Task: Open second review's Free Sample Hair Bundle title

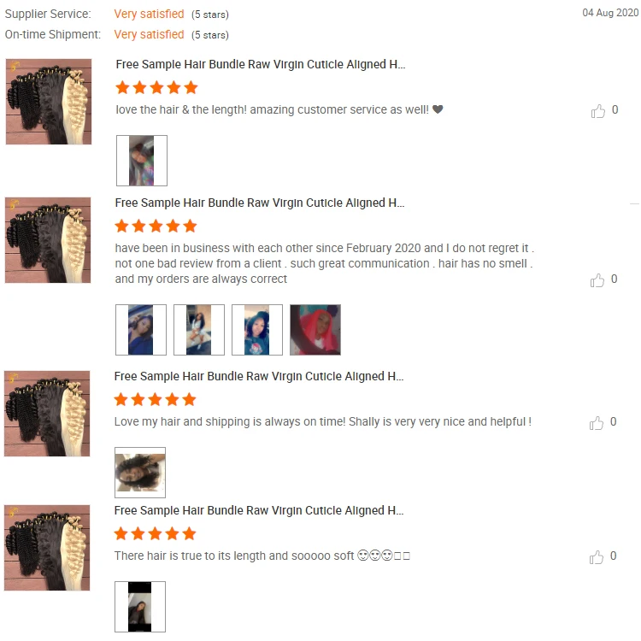Action: (x=260, y=203)
